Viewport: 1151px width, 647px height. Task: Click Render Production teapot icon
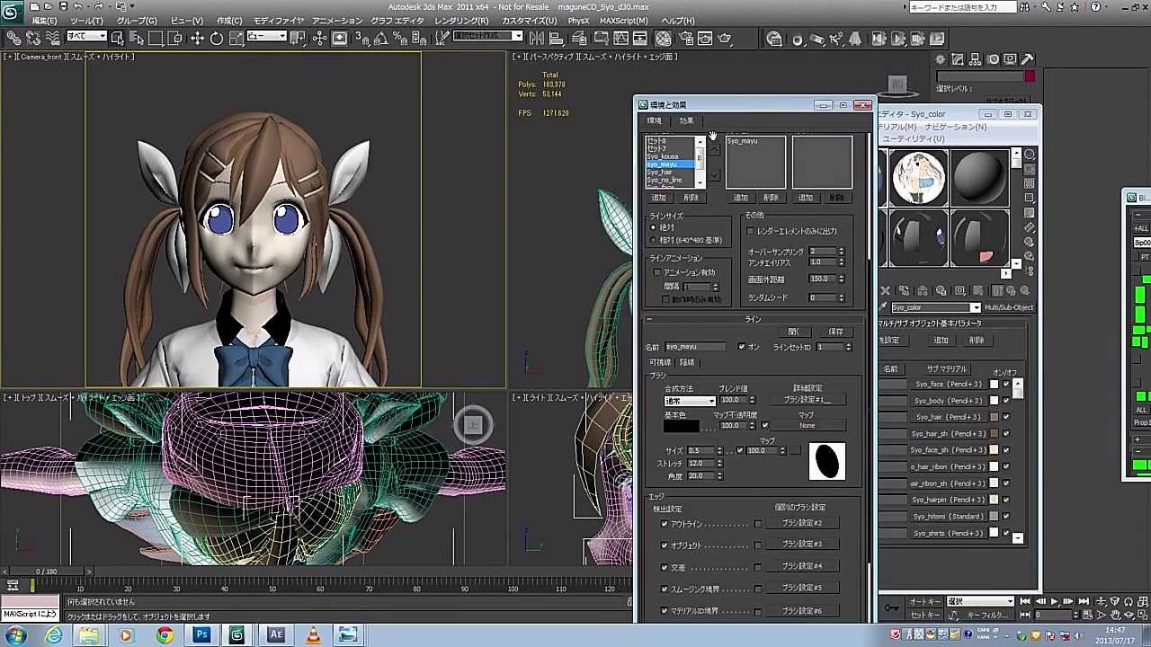(725, 39)
